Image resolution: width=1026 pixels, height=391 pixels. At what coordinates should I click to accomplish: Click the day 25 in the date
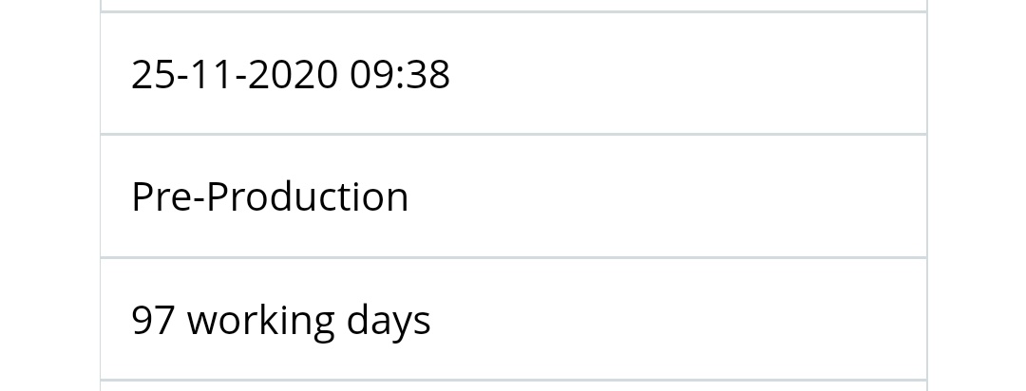pos(153,74)
